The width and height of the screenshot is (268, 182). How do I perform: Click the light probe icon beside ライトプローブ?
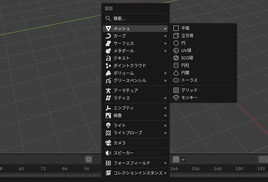click(108, 133)
